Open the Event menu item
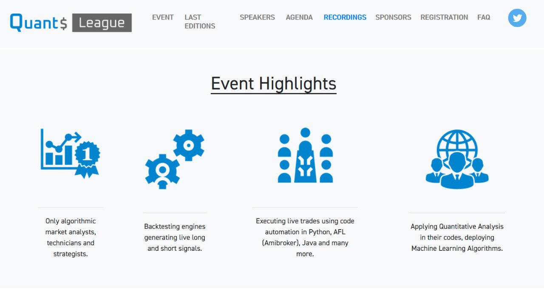Viewport: 544px width, 300px height. tap(163, 17)
